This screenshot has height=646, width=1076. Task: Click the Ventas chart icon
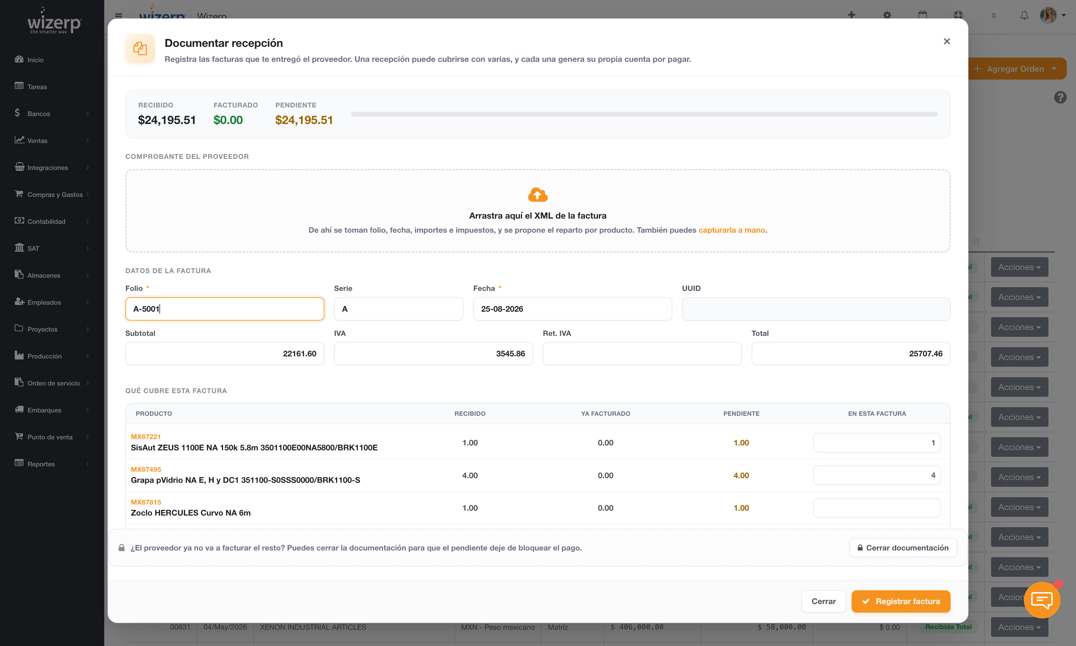click(x=19, y=140)
